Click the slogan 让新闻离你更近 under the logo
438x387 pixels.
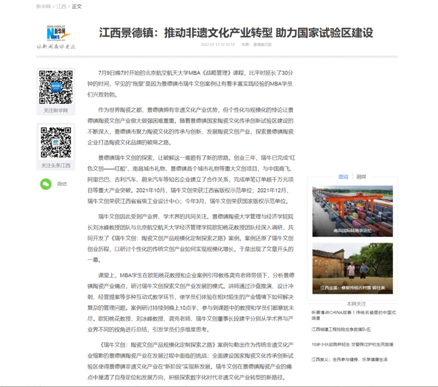tap(56, 47)
